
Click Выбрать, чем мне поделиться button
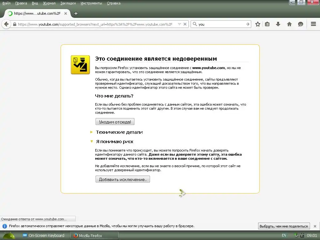point(284,226)
